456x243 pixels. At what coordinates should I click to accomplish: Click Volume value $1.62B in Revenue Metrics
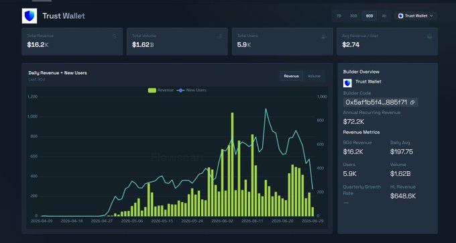[400, 174]
